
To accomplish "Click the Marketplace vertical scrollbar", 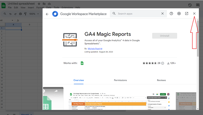I will tap(198, 39).
